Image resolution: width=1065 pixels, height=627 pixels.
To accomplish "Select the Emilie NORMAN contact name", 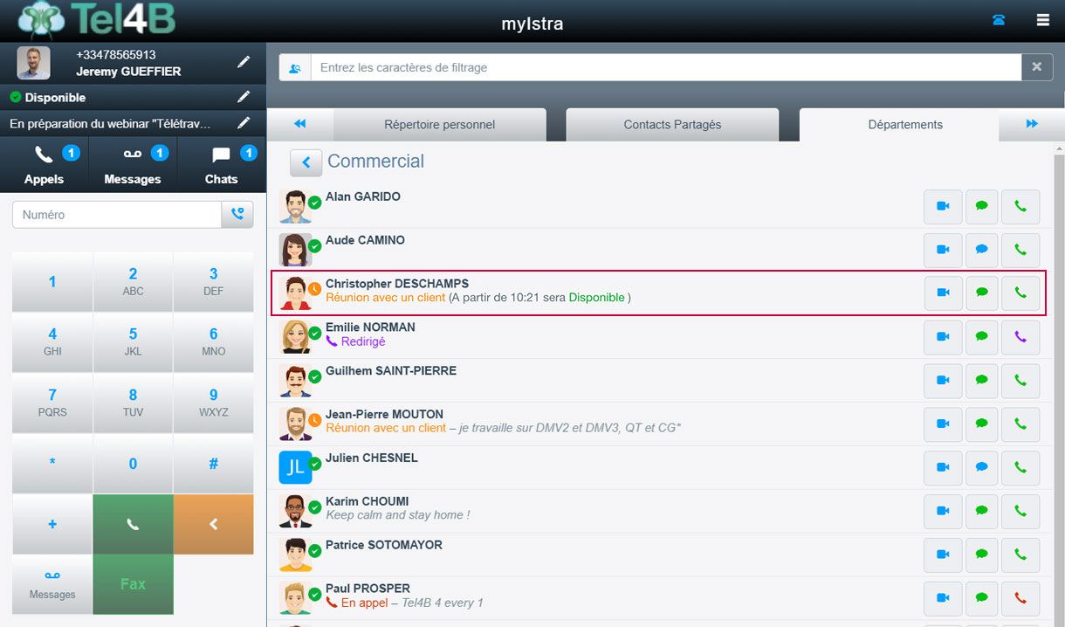I will [370, 327].
